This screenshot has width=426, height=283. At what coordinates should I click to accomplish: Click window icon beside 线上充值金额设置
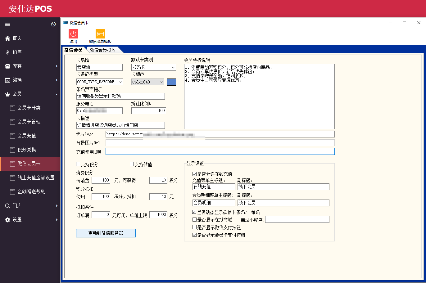click(x=12, y=178)
